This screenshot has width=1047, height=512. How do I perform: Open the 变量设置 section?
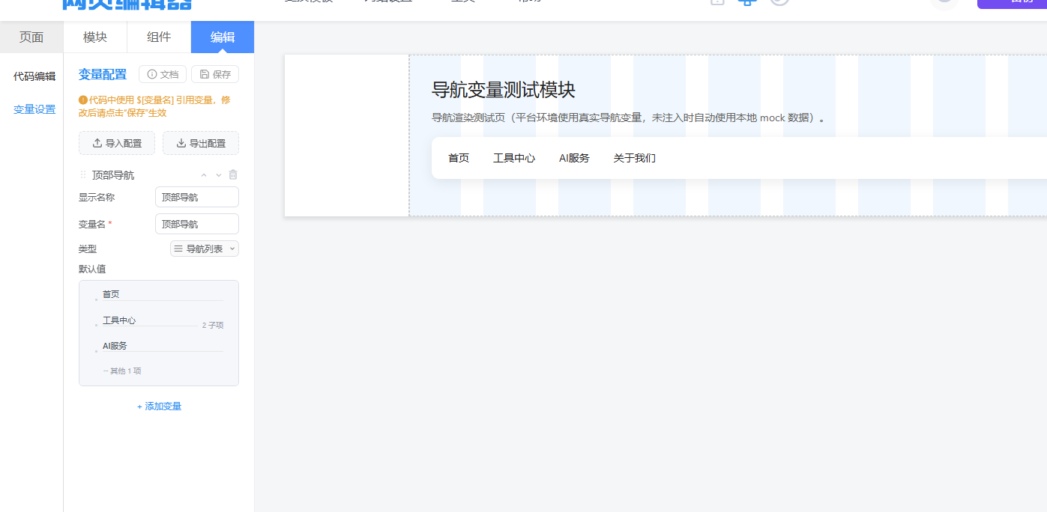34,109
